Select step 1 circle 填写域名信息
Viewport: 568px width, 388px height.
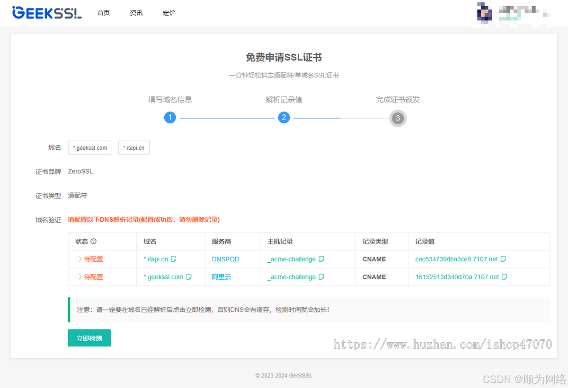click(170, 118)
